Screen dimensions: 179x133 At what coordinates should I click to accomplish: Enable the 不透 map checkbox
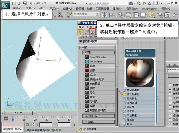[x=170, y=111]
